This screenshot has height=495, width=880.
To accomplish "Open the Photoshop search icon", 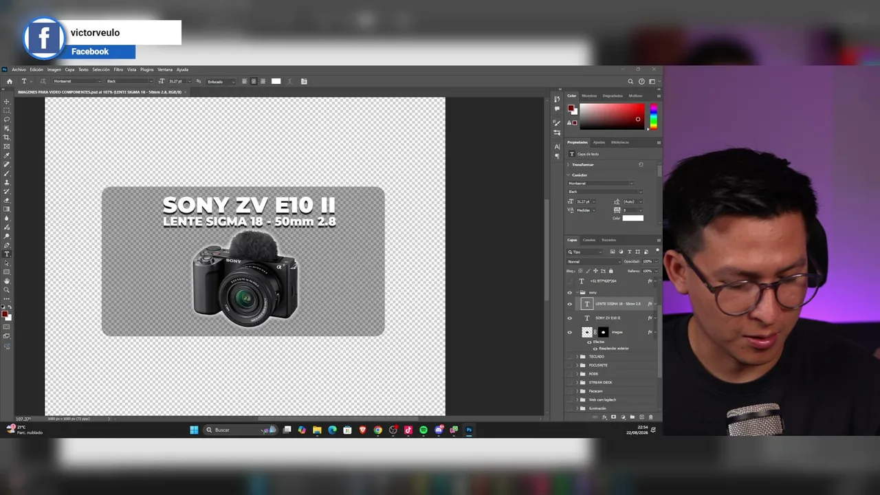I will tap(630, 81).
